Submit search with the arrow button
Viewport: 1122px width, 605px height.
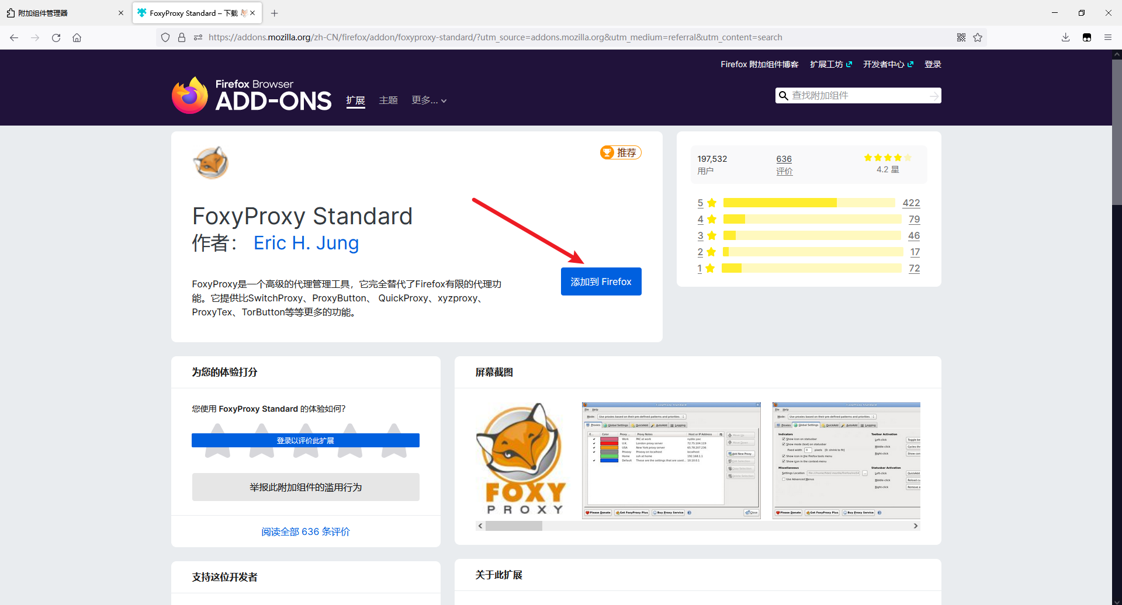pyautogui.click(x=934, y=96)
